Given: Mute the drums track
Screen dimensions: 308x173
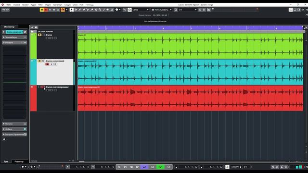Looking at the screenshot, I should click(x=39, y=35).
